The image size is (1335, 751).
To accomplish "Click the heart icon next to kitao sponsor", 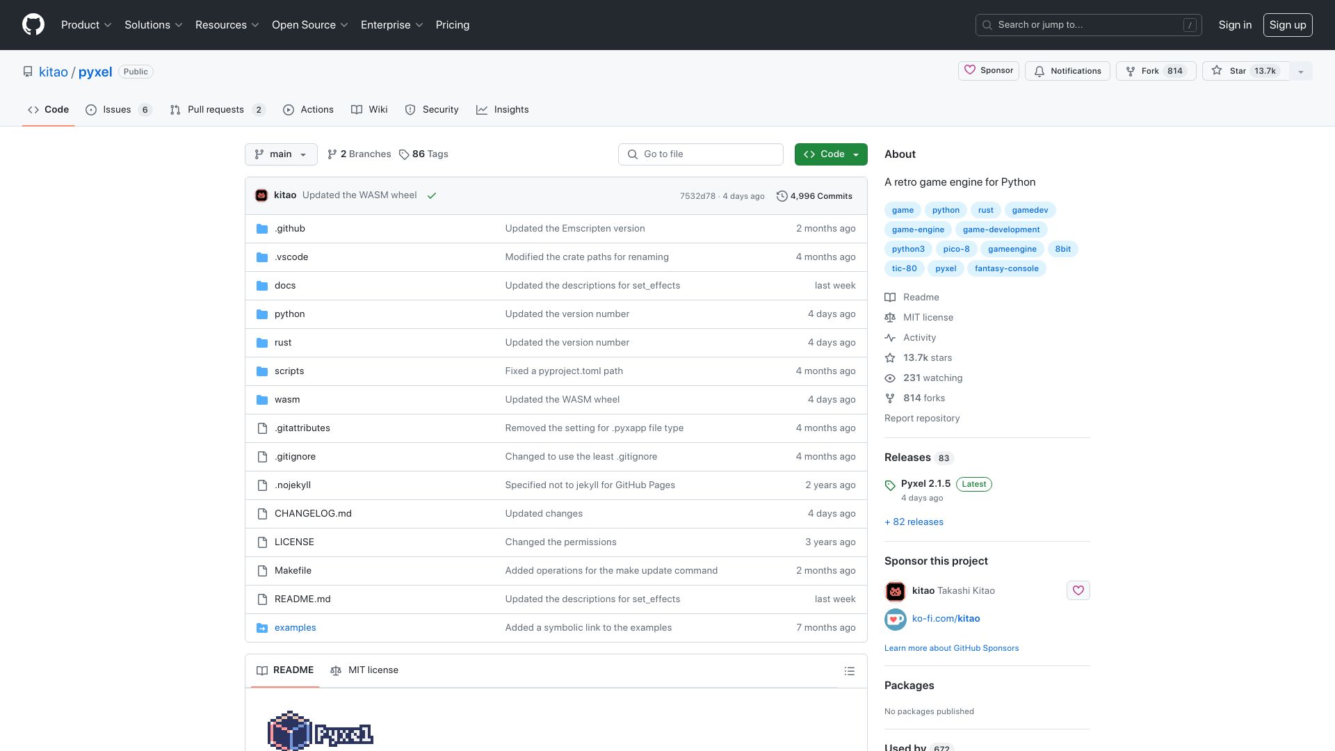I will [x=1078, y=590].
